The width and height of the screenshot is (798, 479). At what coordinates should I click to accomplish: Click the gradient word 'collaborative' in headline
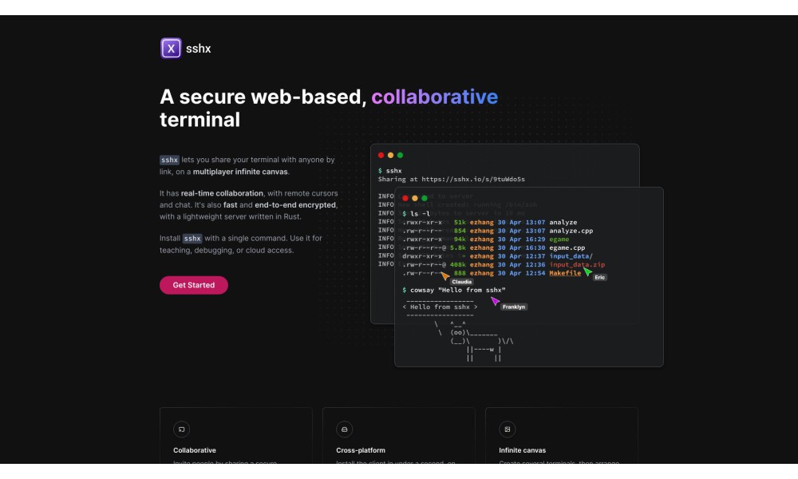pyautogui.click(x=435, y=97)
